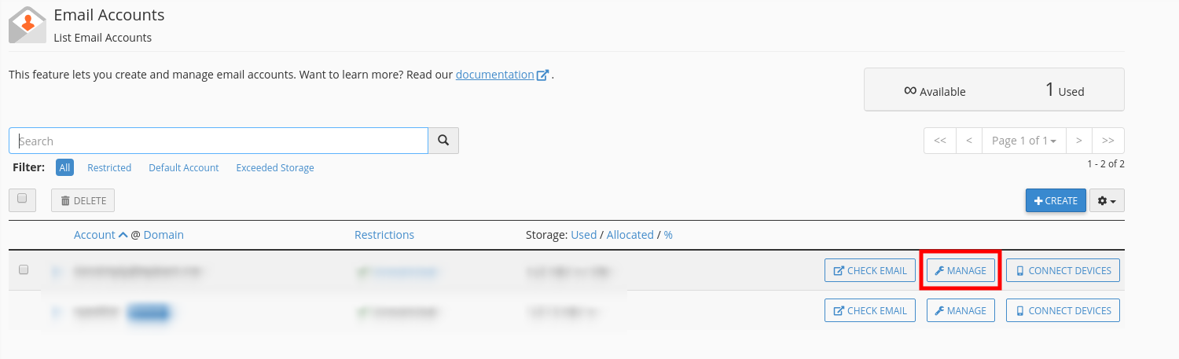Select the first account row checkbox
Image resolution: width=1179 pixels, height=359 pixels.
point(24,269)
